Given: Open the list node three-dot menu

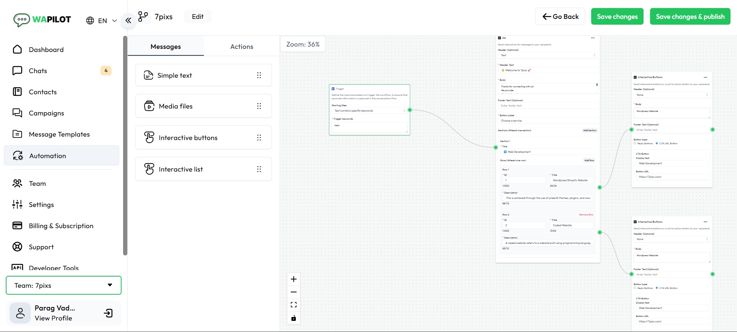Looking at the screenshot, I should (593, 38).
